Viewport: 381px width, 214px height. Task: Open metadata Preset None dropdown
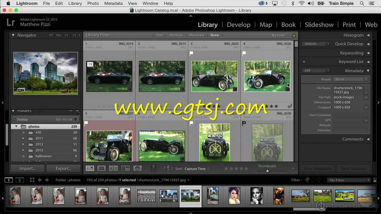tap(351, 79)
